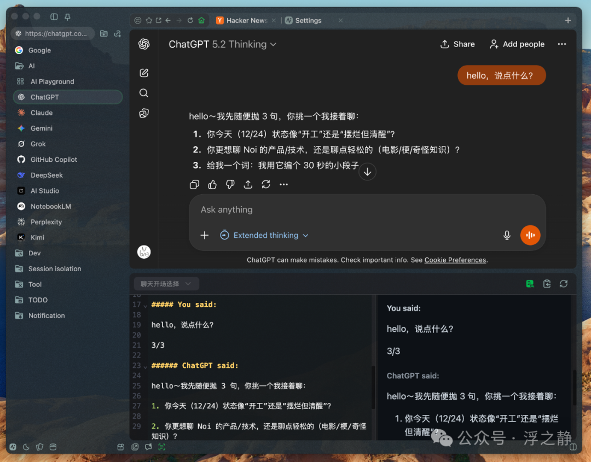591x462 pixels.
Task: Open the Cookie Preferences link
Action: (x=455, y=260)
